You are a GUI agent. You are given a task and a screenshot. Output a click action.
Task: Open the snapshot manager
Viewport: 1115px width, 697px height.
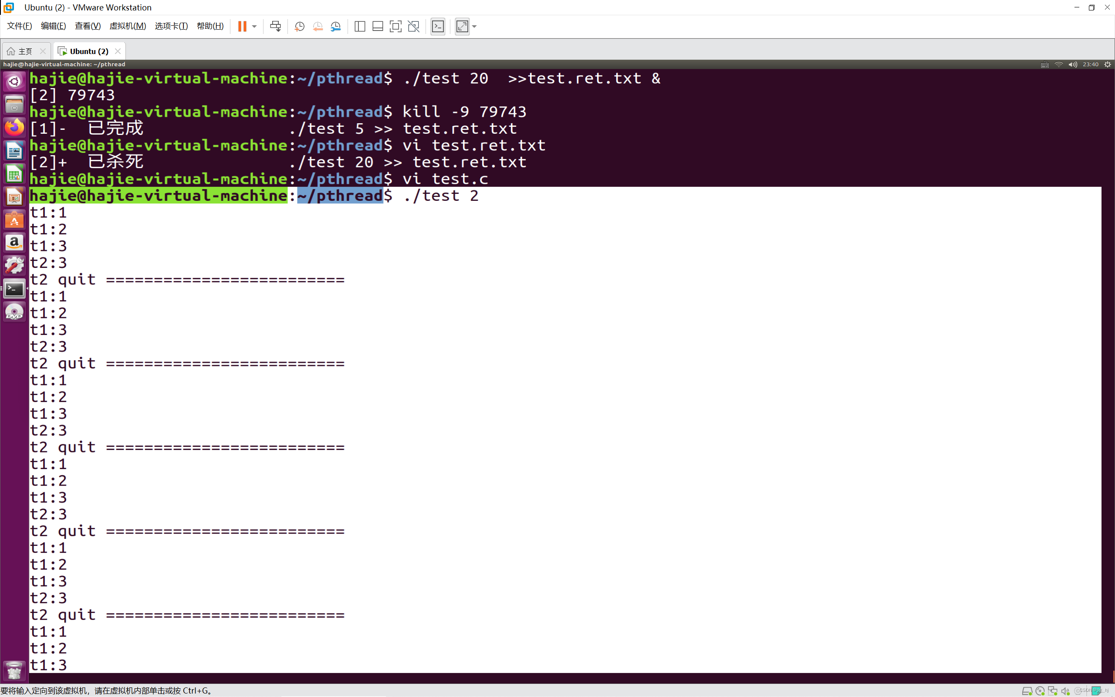pyautogui.click(x=336, y=26)
